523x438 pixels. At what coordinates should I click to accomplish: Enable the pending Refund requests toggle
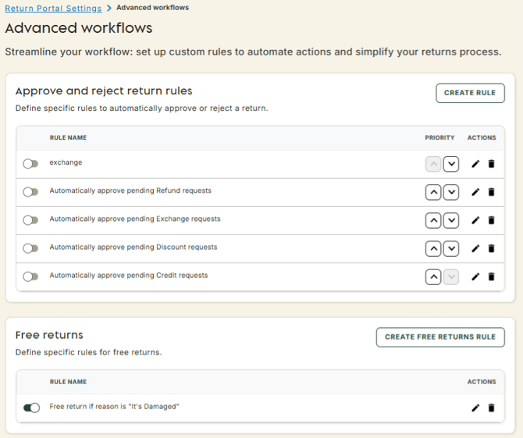tap(30, 192)
